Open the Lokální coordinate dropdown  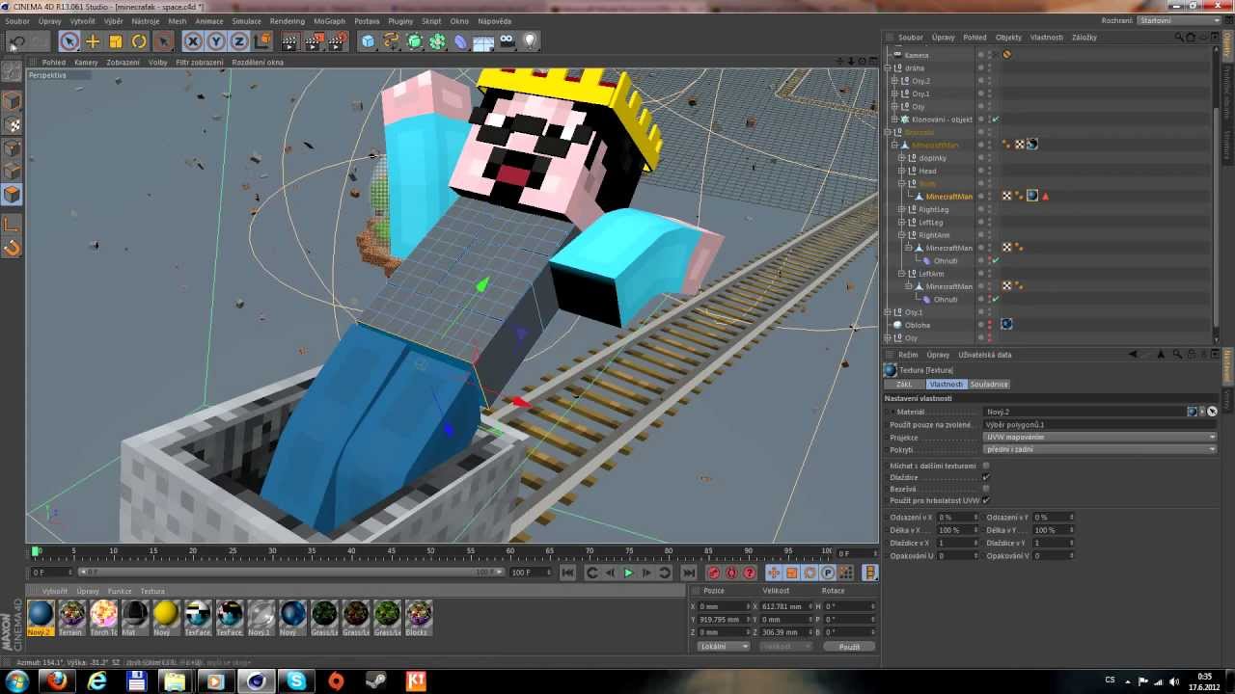723,647
